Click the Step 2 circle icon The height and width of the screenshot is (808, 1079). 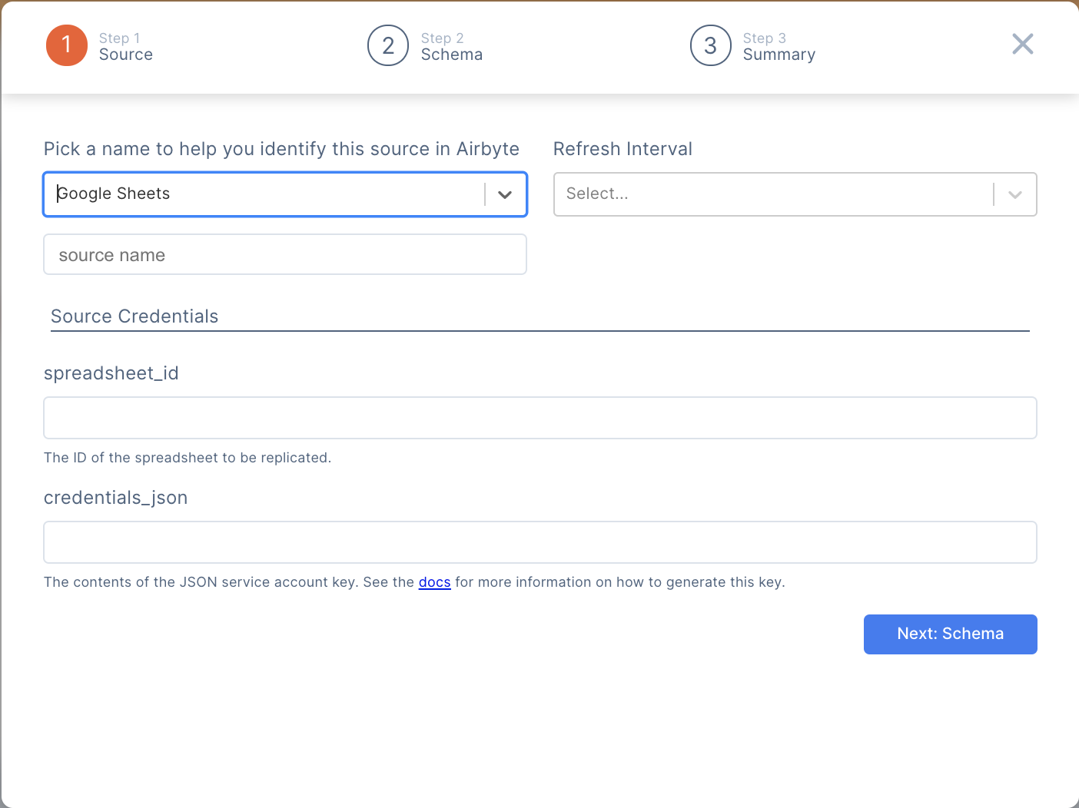tap(388, 45)
